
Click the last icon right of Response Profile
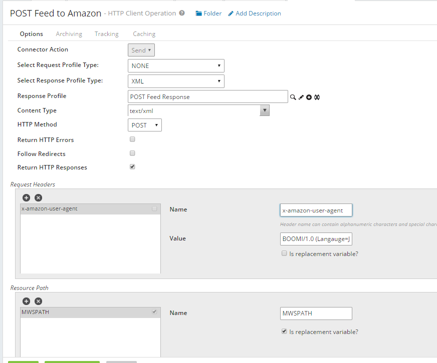(317, 97)
